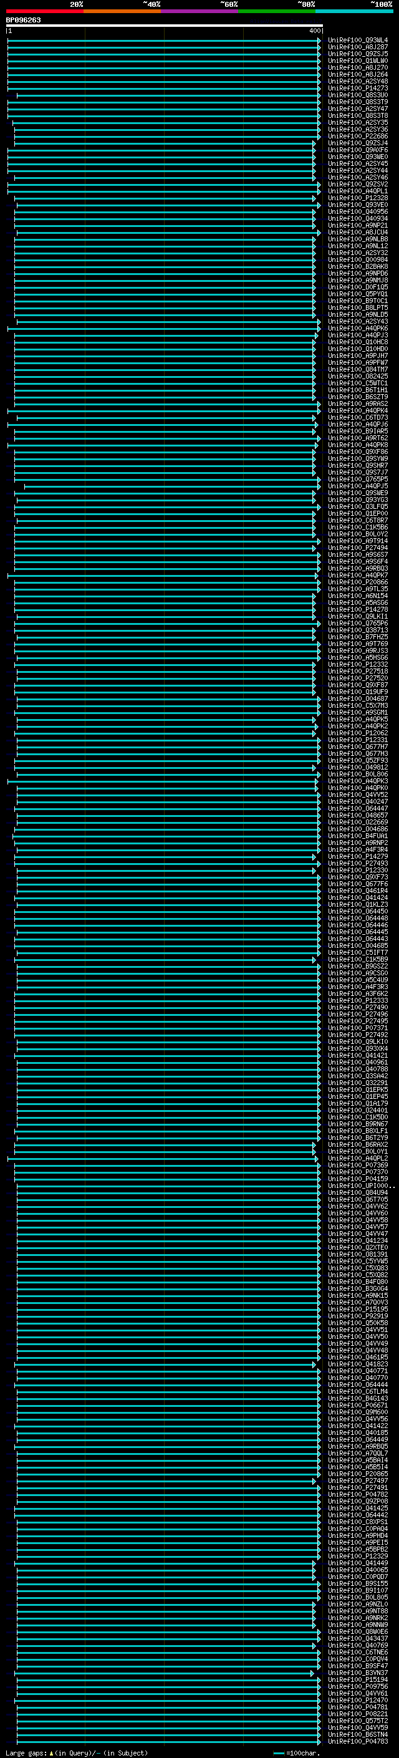Select hit label UniRef100_A9RNP2
Viewport: 399px width, 1758px height.
[358, 843]
